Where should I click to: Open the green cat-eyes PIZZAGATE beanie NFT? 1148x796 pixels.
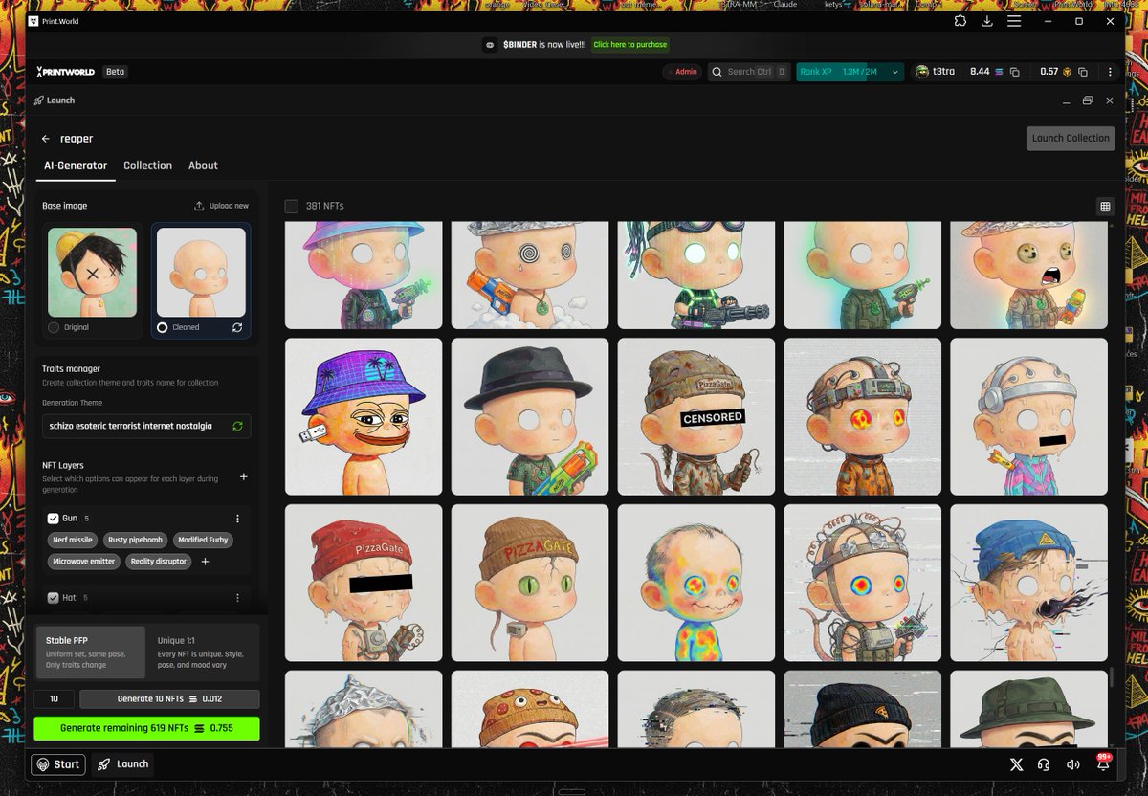click(530, 583)
